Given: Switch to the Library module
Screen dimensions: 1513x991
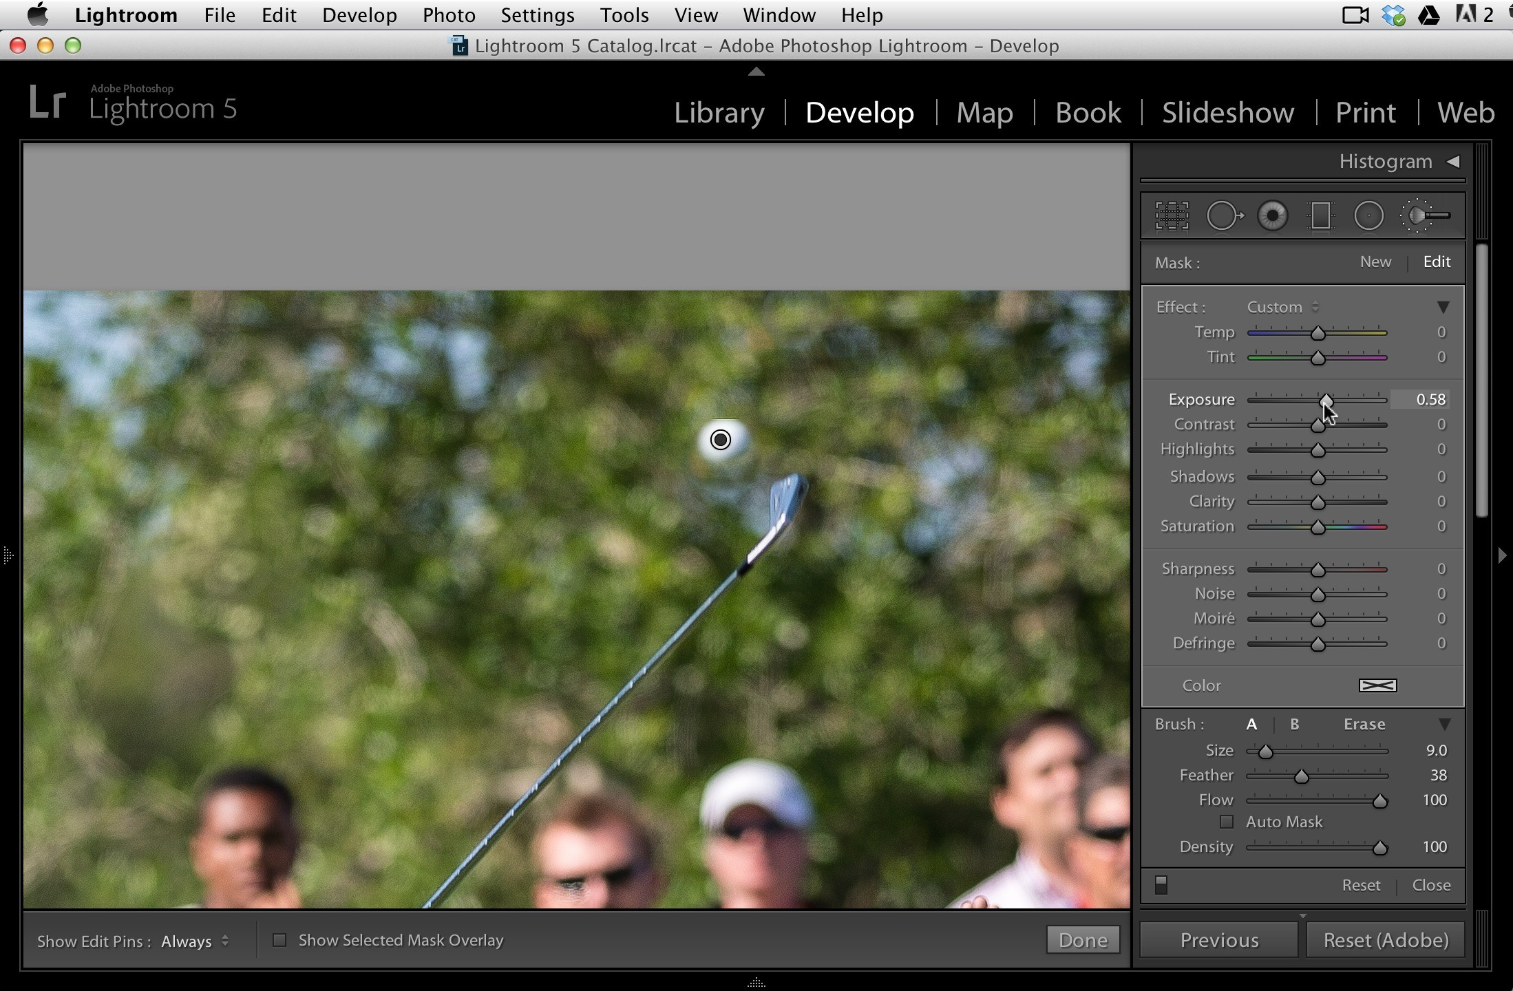Looking at the screenshot, I should [719, 112].
